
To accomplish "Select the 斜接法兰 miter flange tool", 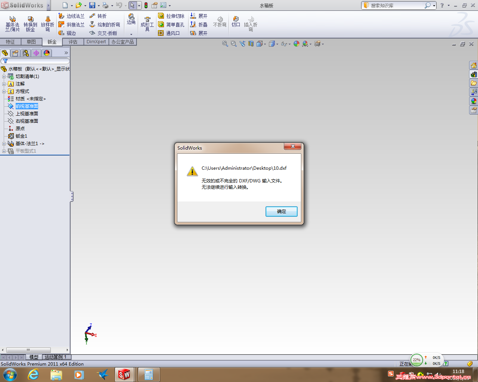I will [71, 25].
